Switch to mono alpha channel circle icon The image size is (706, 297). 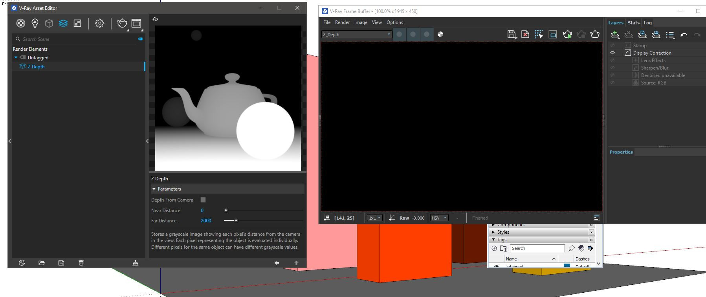(440, 35)
